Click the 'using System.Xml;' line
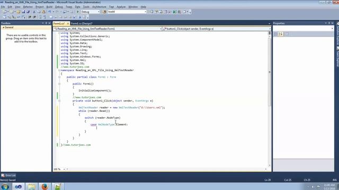 click(x=73, y=60)
